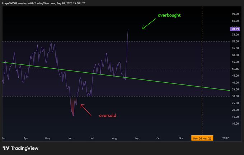This screenshot has height=155, width=244.
Task: Click the May label on time axis
Action: 48,138
